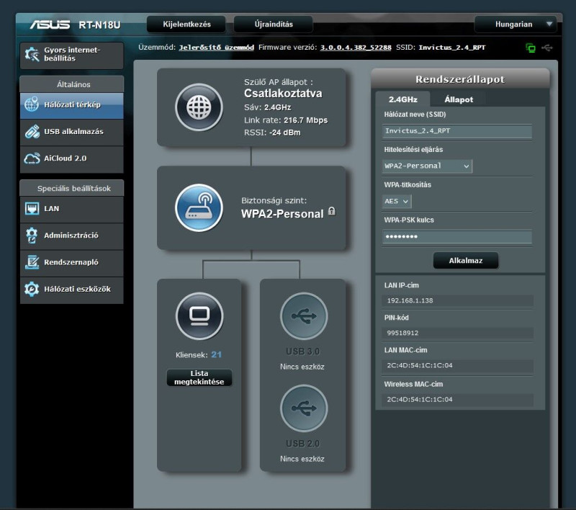576x510 pixels.
Task: Click the Link rate 216.7 Mbps value
Action: (x=305, y=120)
